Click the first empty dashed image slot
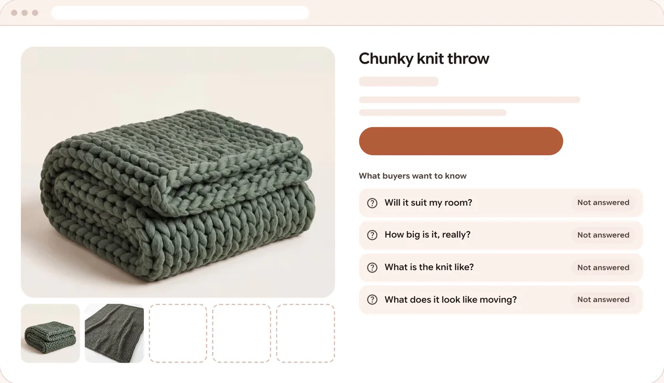This screenshot has height=383, width=664. (178, 333)
